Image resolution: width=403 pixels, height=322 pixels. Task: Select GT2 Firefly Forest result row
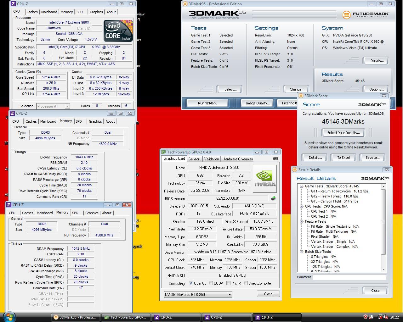point(334,196)
